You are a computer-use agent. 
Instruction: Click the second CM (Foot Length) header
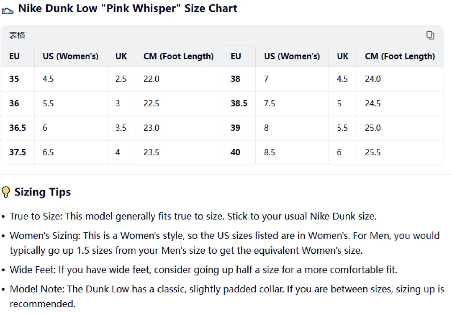(400, 56)
